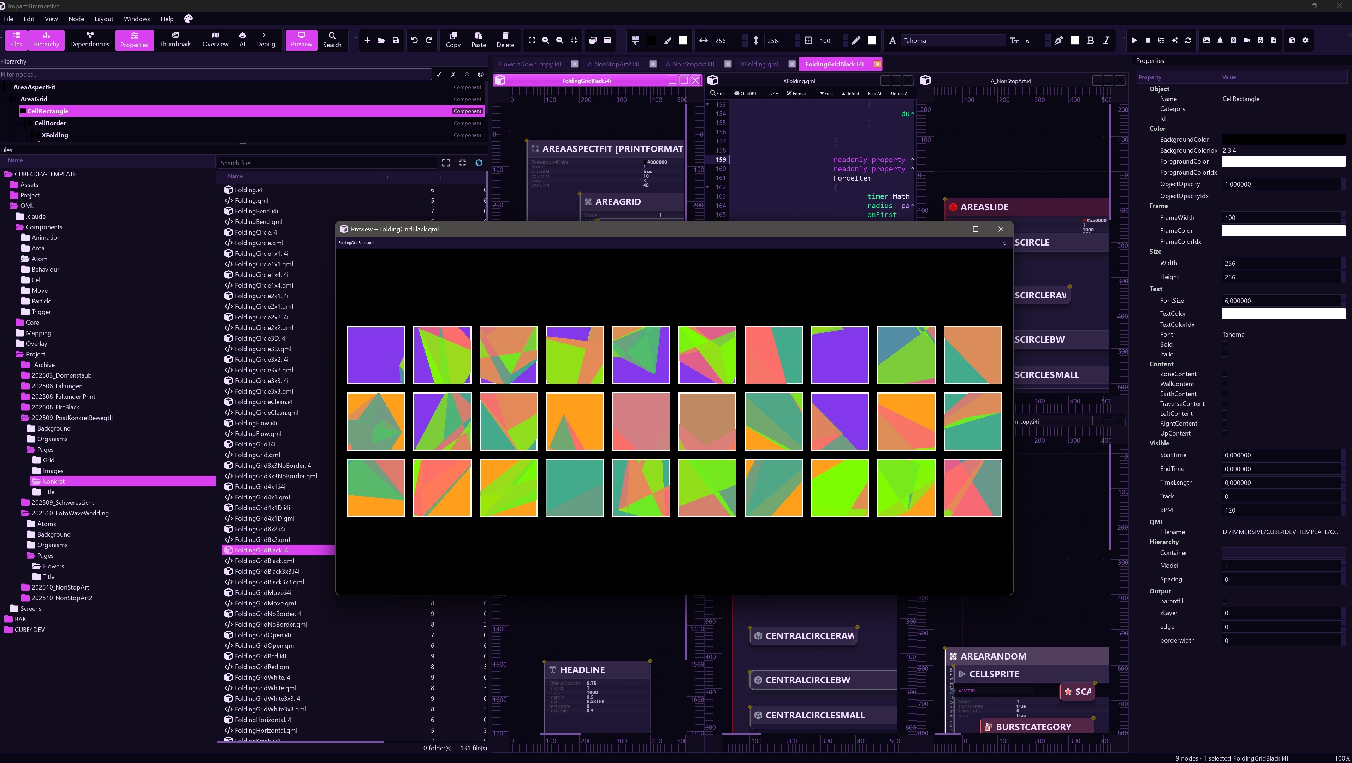Open the Layout menu
1352x763 pixels.
pos(103,19)
